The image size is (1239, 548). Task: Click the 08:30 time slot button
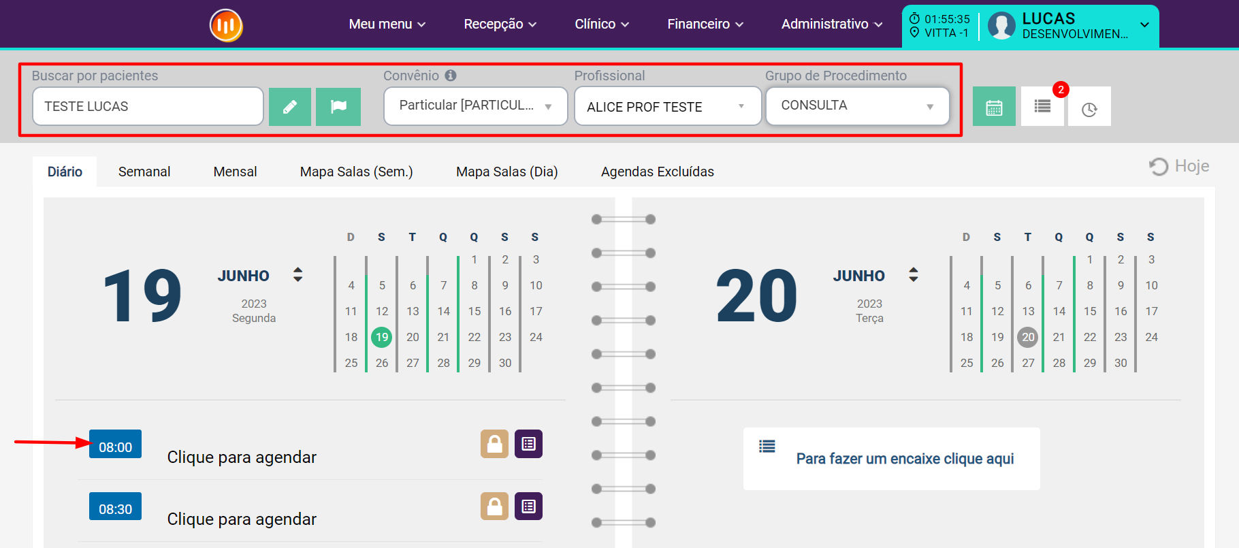(x=115, y=506)
